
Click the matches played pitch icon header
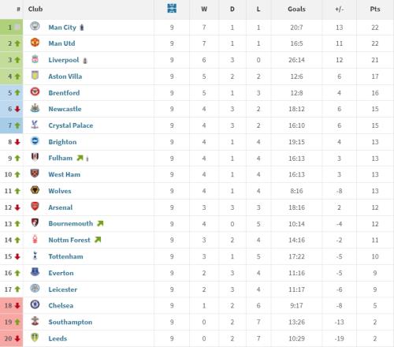[172, 8]
